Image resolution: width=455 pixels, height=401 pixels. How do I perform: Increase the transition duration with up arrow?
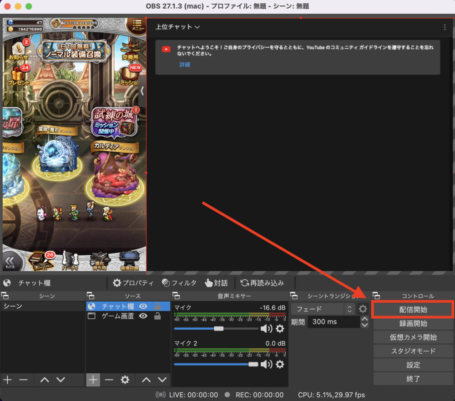(364, 319)
